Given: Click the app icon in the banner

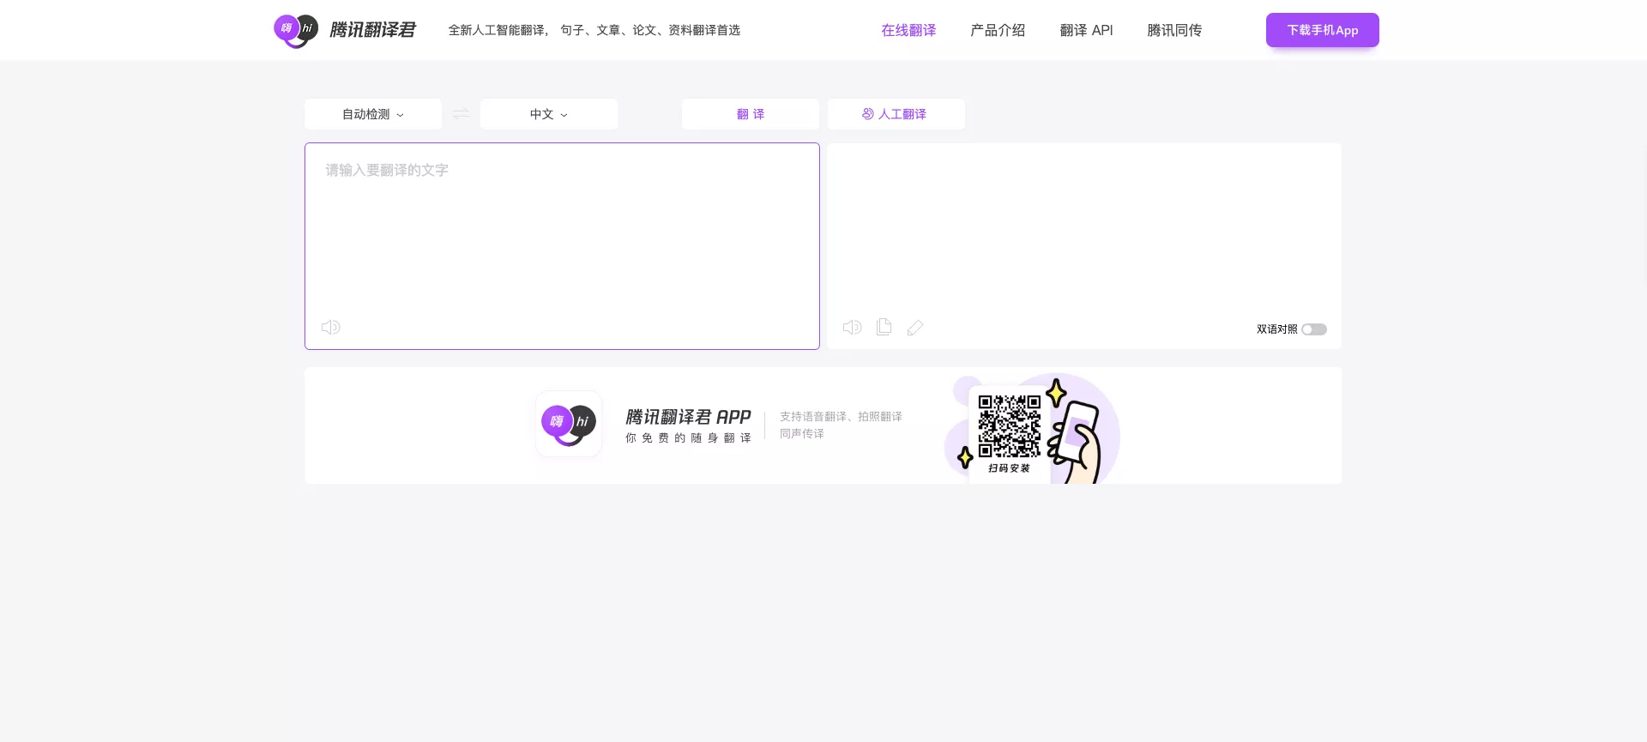Looking at the screenshot, I should coord(568,424).
